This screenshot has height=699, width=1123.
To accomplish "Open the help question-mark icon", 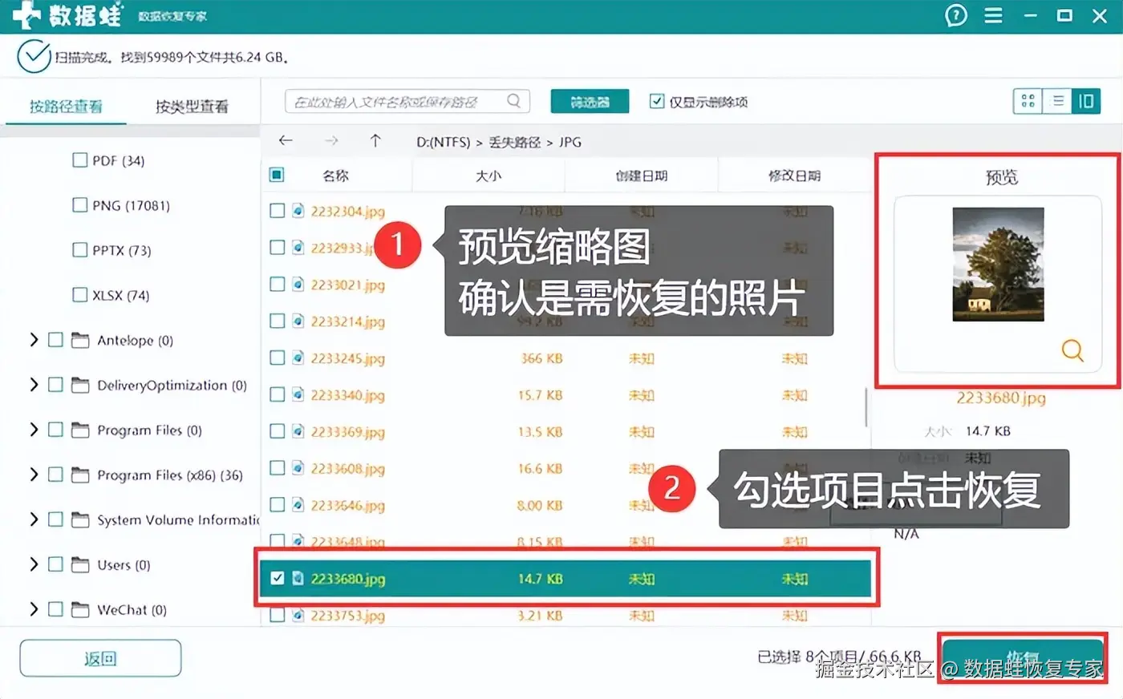I will click(956, 16).
